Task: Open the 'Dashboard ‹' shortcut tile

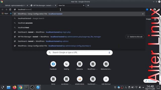Action: 93,80
